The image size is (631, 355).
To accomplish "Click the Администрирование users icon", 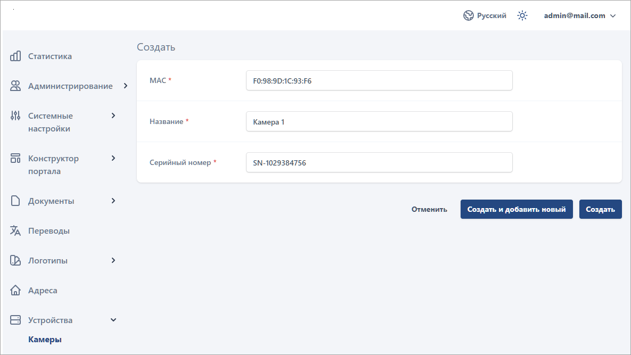I will pyautogui.click(x=15, y=86).
